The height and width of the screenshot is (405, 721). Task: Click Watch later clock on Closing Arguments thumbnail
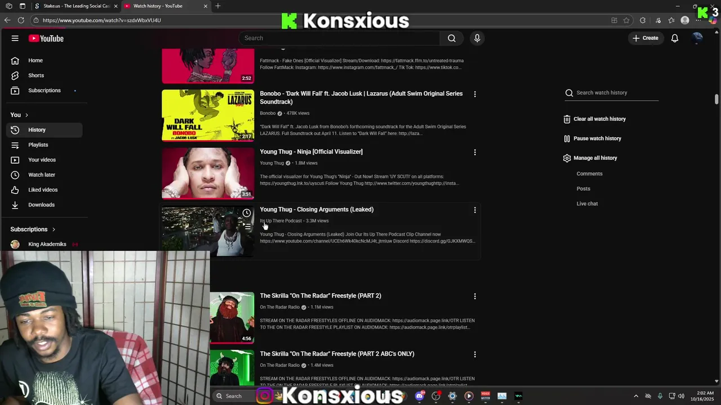pos(247,213)
